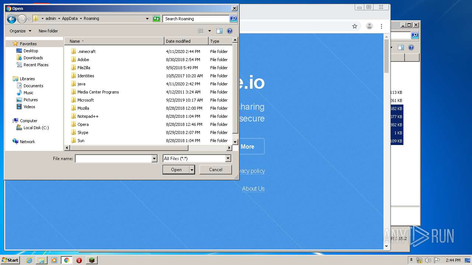Select the Mozilla folder
The width and height of the screenshot is (472, 265).
click(x=83, y=108)
